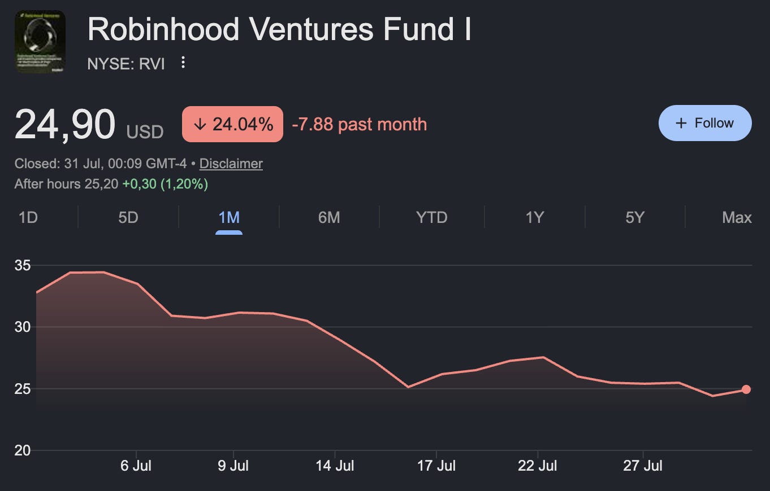Switch chart to 1D range
Screen dimensions: 770x491
click(28, 217)
